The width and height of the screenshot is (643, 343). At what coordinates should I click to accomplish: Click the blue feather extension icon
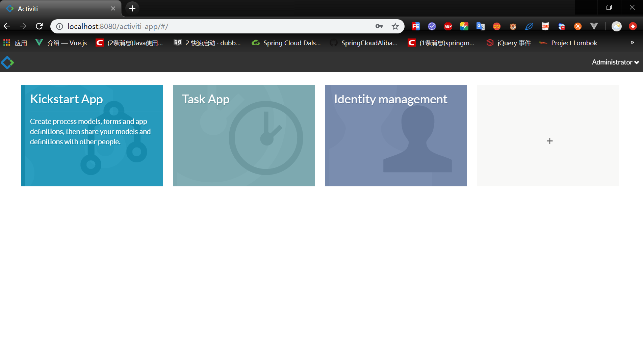(x=529, y=26)
